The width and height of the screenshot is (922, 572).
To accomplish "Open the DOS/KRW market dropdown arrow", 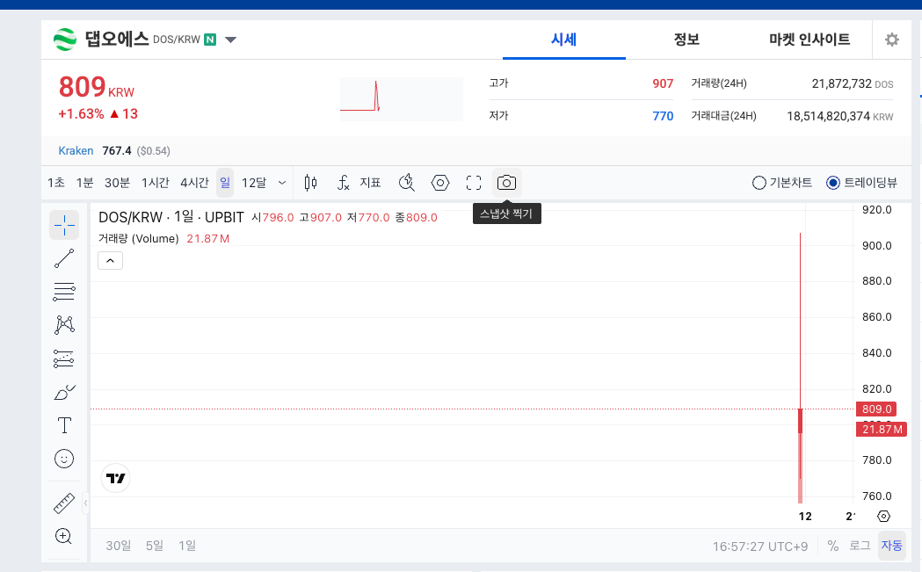I will pos(230,40).
